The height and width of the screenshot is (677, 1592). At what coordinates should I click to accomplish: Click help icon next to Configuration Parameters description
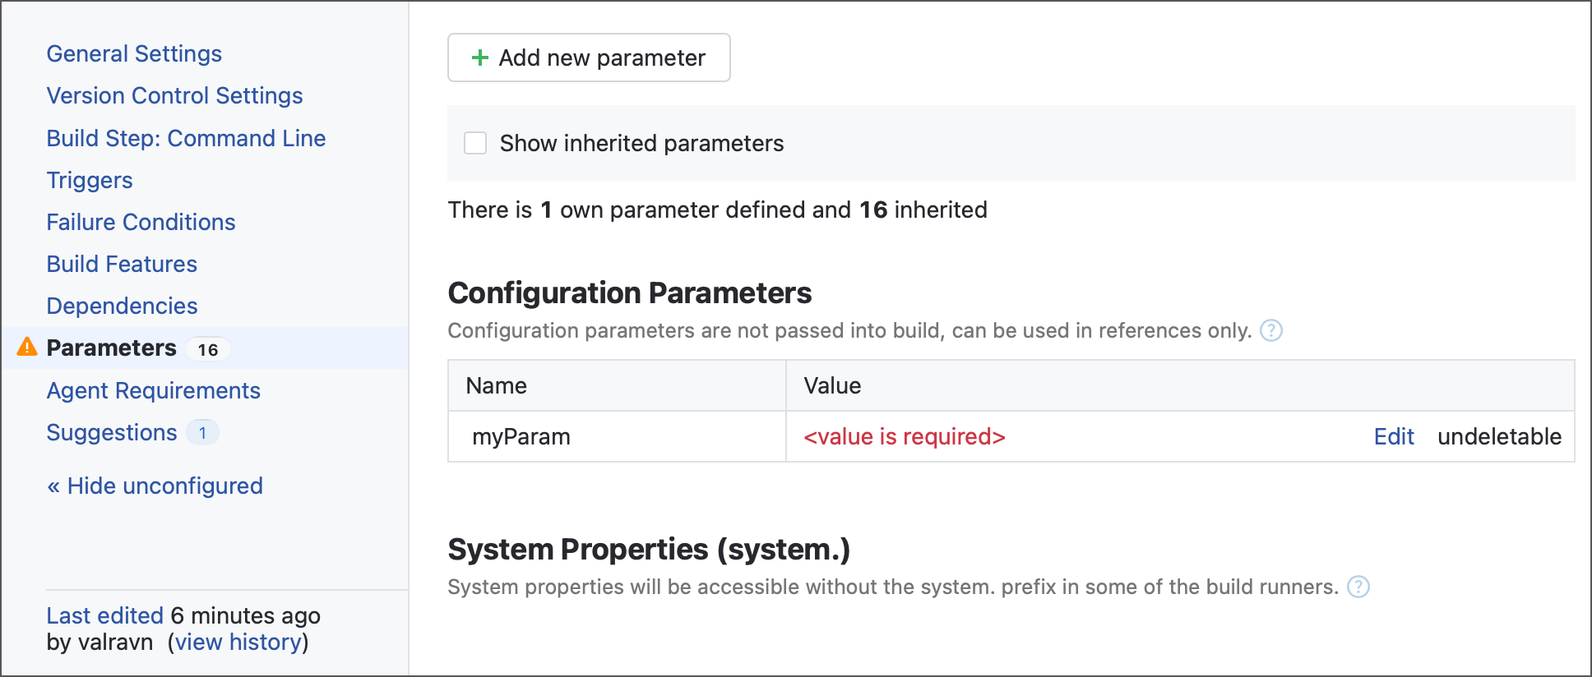click(1271, 330)
